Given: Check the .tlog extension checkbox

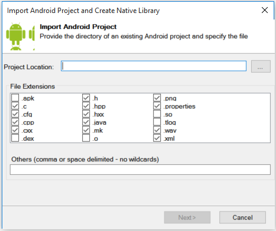Looking at the screenshot, I should [x=157, y=122].
